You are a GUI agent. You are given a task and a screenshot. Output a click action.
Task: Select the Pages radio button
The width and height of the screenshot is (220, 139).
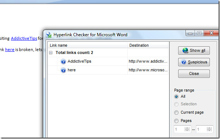pyautogui.click(x=176, y=121)
